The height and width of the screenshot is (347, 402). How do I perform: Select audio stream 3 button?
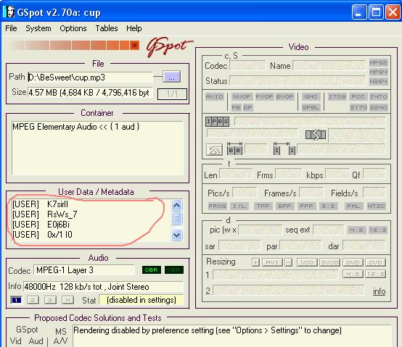[x=51, y=300]
